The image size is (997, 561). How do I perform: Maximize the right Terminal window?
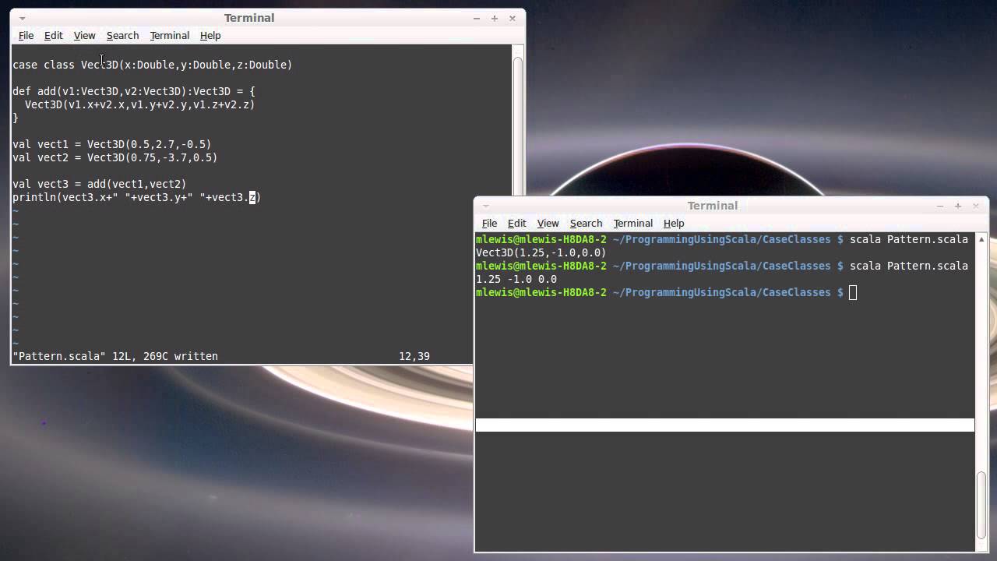tap(958, 206)
